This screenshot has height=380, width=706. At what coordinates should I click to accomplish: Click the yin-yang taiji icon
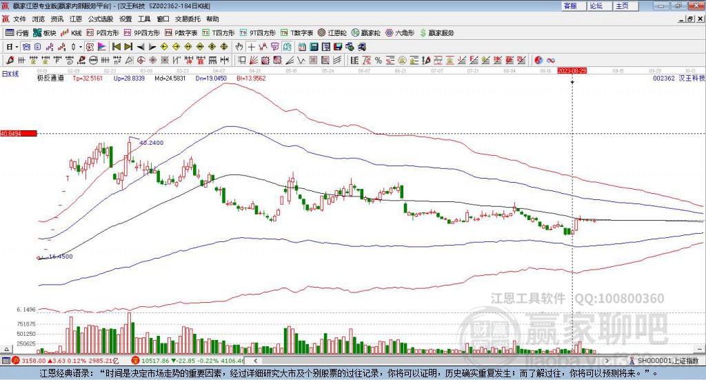538,60
